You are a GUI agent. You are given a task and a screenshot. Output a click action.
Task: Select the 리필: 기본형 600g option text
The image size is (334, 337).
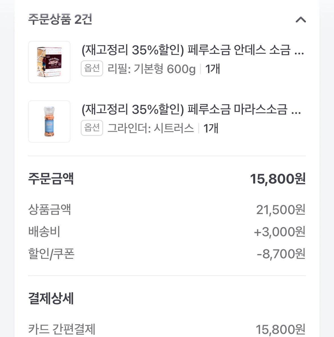tap(152, 69)
